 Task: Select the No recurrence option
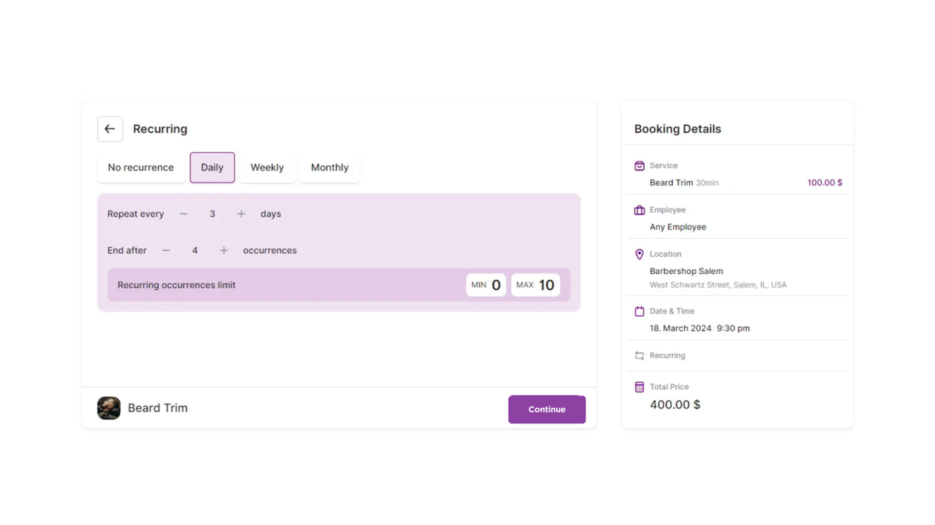click(x=141, y=167)
